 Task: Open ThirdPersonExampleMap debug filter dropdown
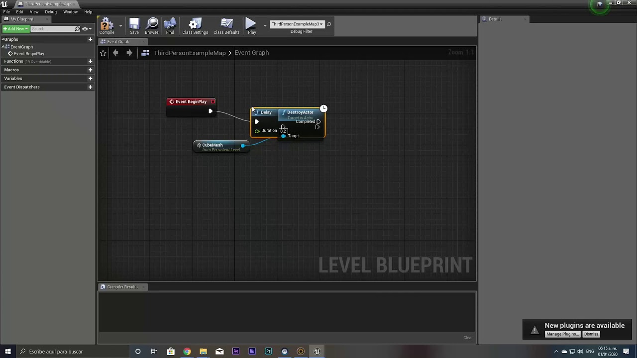tap(297, 24)
